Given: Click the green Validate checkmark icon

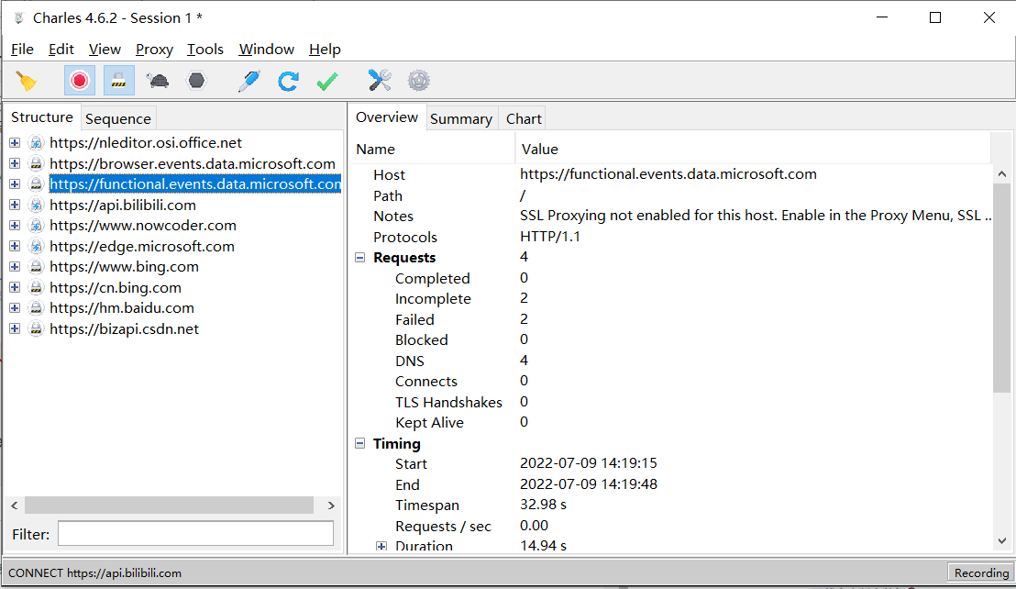Looking at the screenshot, I should (x=327, y=81).
